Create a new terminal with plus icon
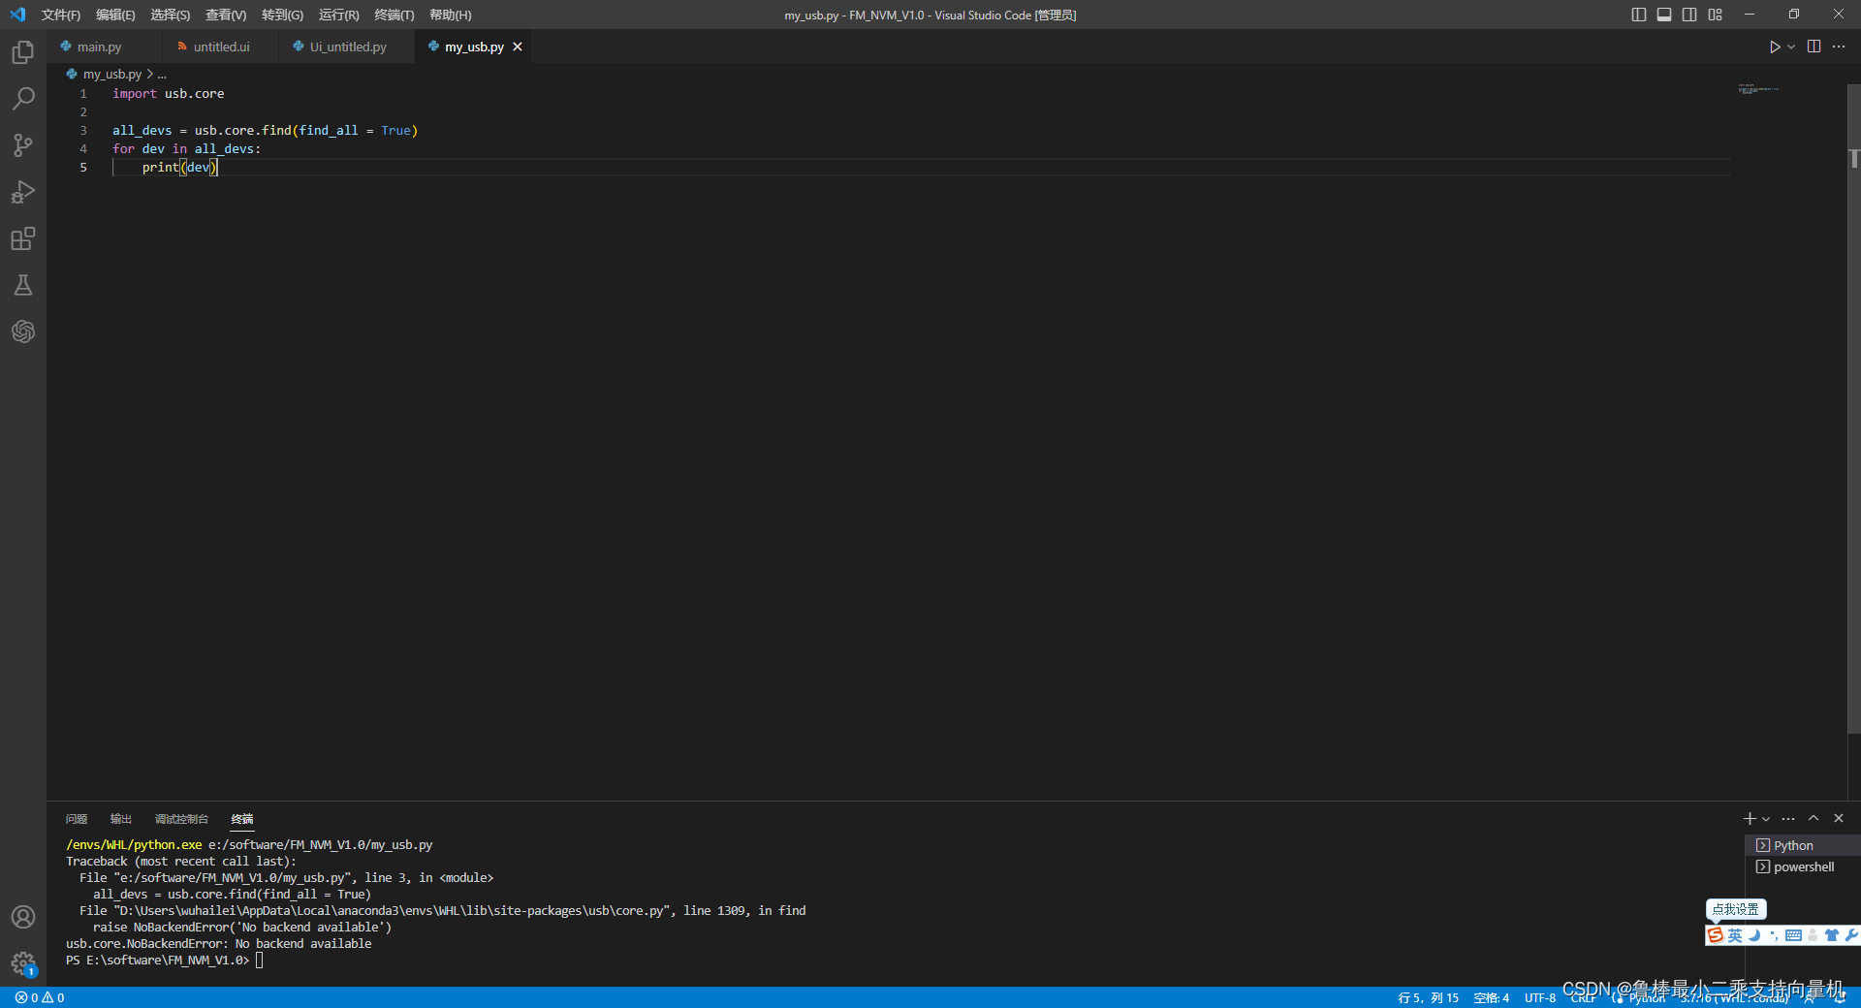Image resolution: width=1861 pixels, height=1008 pixels. pos(1750,819)
